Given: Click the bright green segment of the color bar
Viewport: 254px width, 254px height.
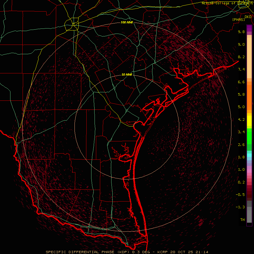Looking at the screenshot, I should point(249,136).
